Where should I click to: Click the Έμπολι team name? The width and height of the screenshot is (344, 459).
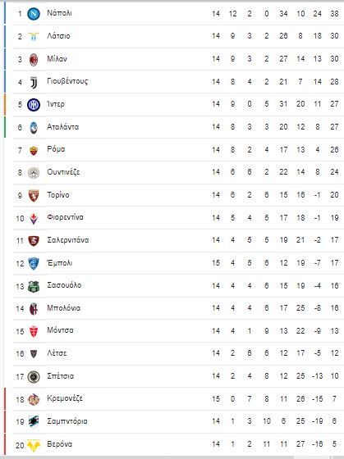click(x=60, y=263)
